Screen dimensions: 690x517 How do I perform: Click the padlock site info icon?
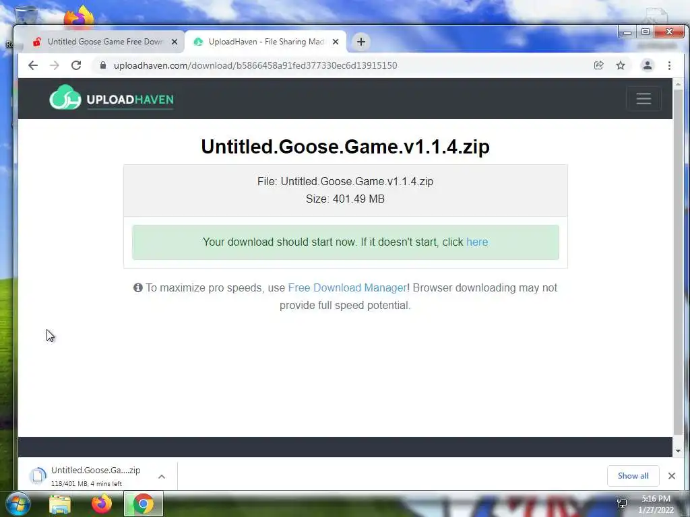pyautogui.click(x=103, y=65)
